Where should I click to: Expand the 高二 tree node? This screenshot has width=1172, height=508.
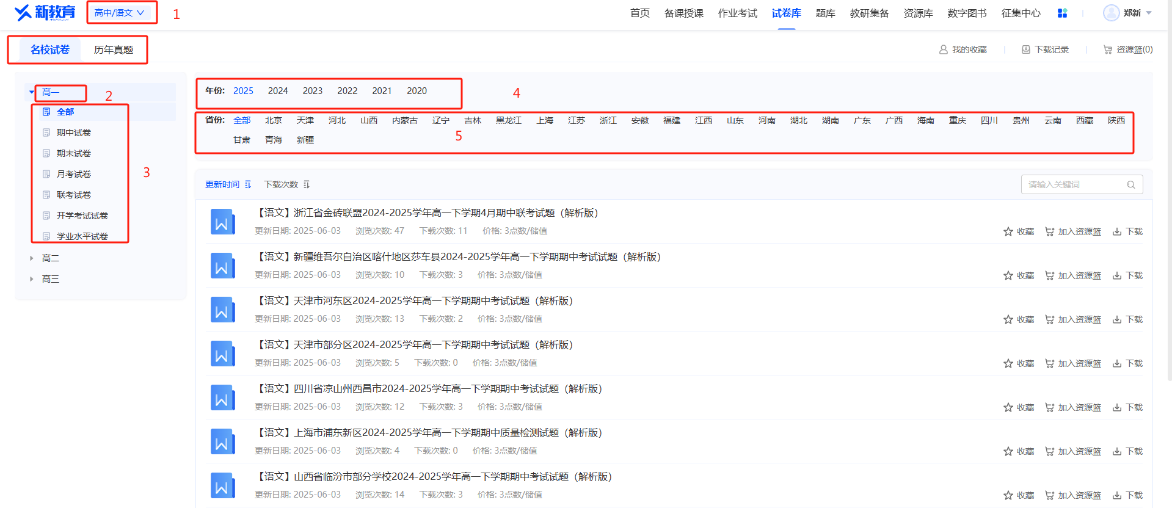click(x=32, y=258)
